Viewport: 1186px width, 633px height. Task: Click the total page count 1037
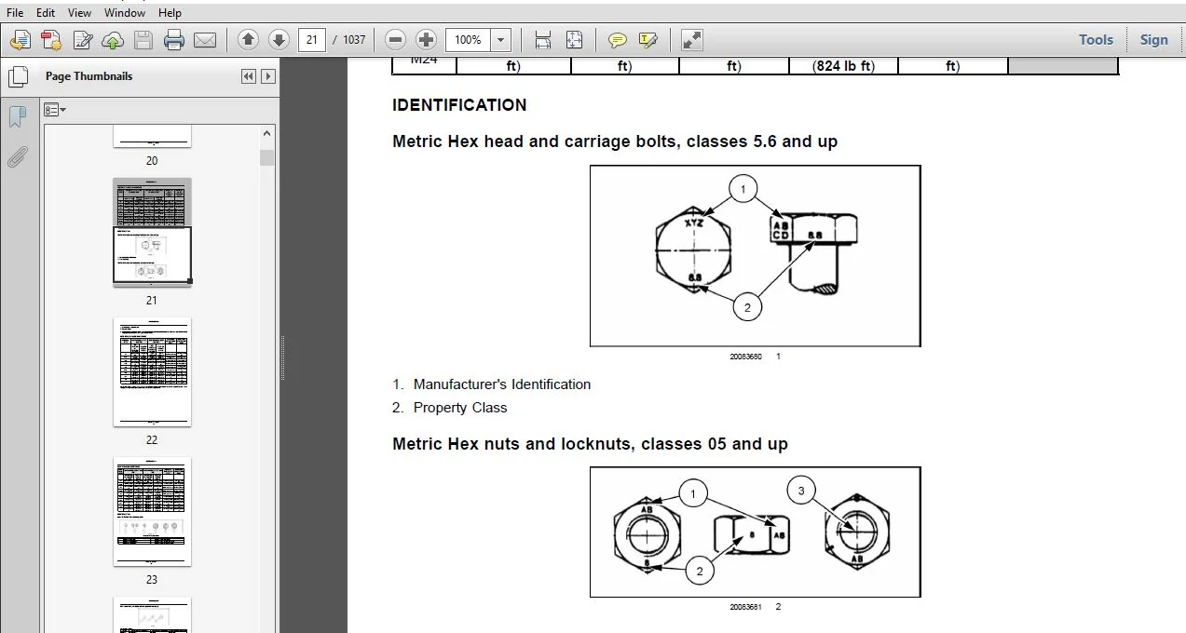[x=354, y=39]
